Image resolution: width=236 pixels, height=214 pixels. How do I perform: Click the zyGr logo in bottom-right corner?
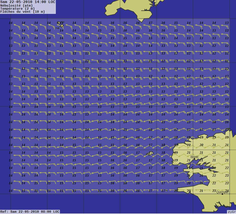(x=231, y=212)
